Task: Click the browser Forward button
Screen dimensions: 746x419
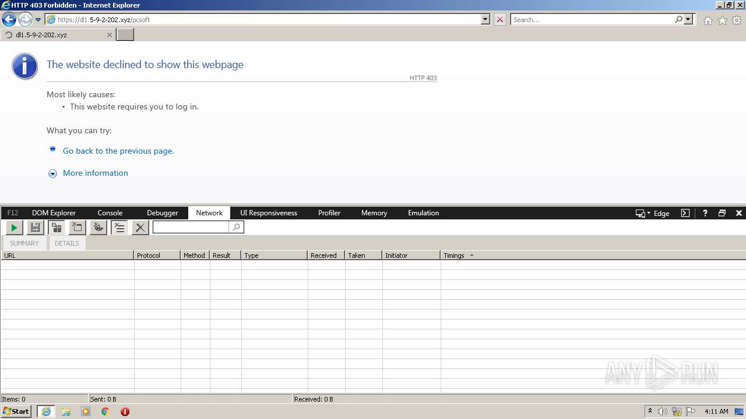Action: 24,19
